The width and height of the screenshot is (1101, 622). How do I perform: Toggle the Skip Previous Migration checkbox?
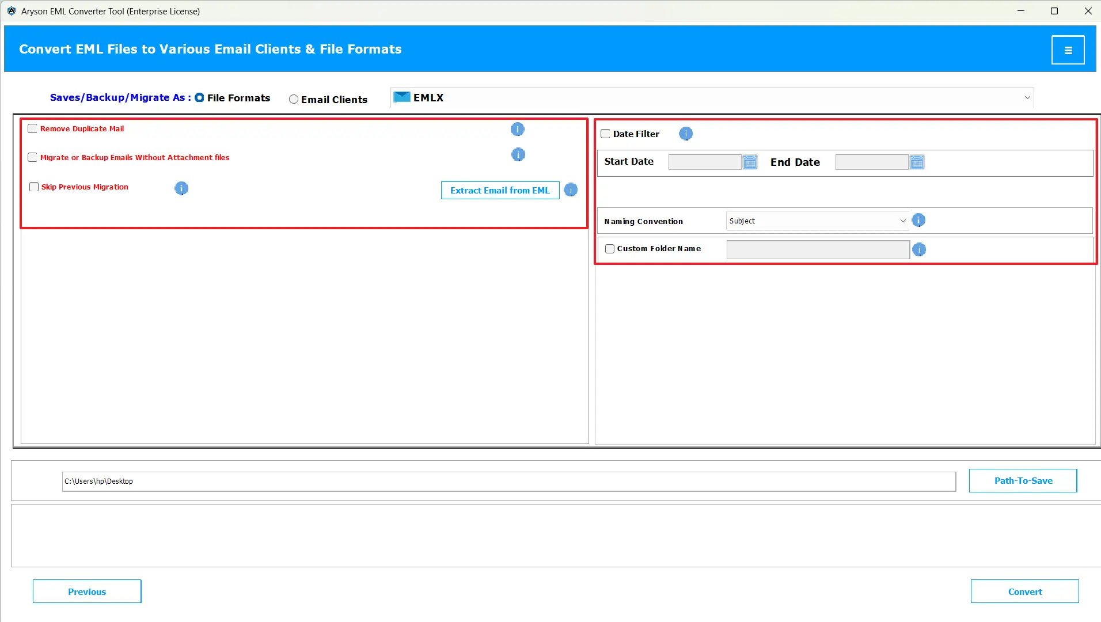(x=34, y=187)
